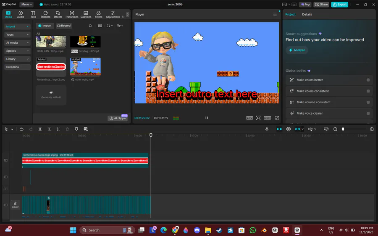Click the undo arrow in timeline toolbar
378x236 pixels.
coord(22,129)
